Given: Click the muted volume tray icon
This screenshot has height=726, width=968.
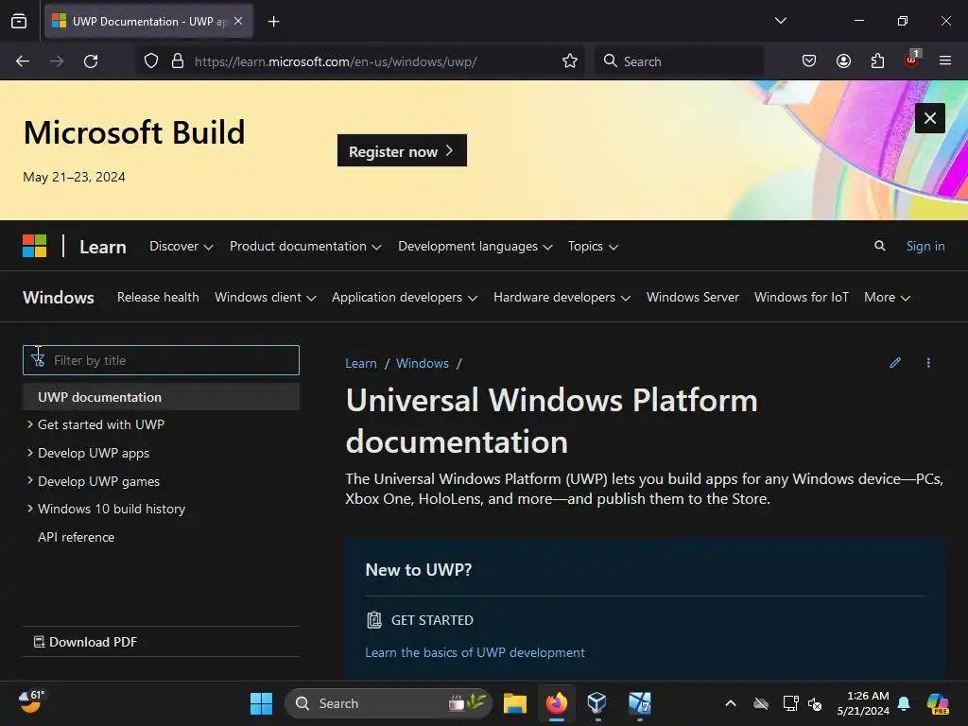Looking at the screenshot, I should [815, 703].
